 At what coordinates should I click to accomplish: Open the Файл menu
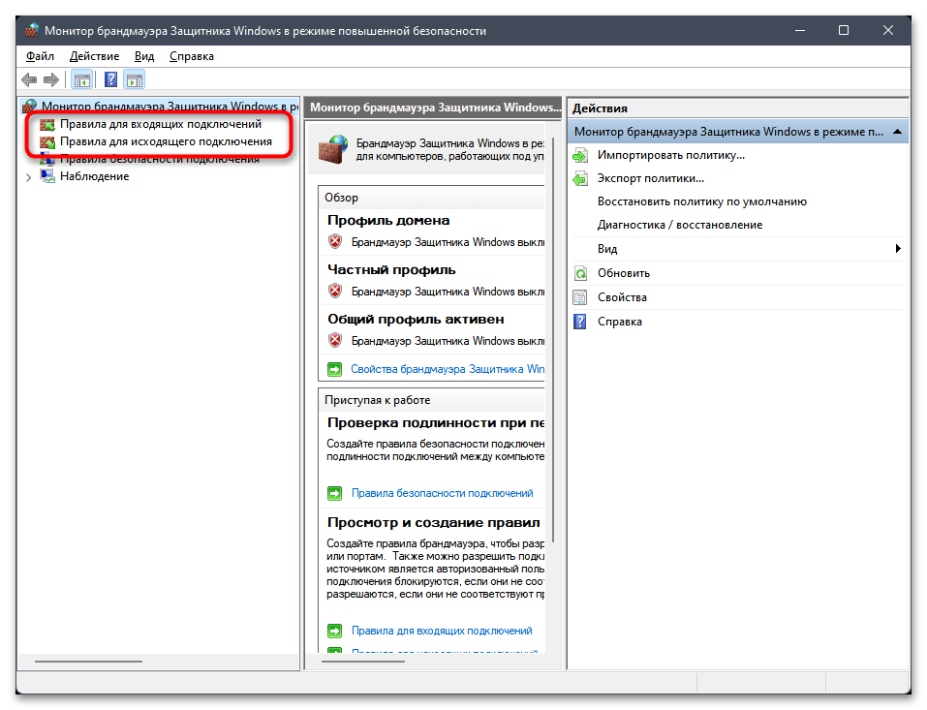[x=40, y=56]
